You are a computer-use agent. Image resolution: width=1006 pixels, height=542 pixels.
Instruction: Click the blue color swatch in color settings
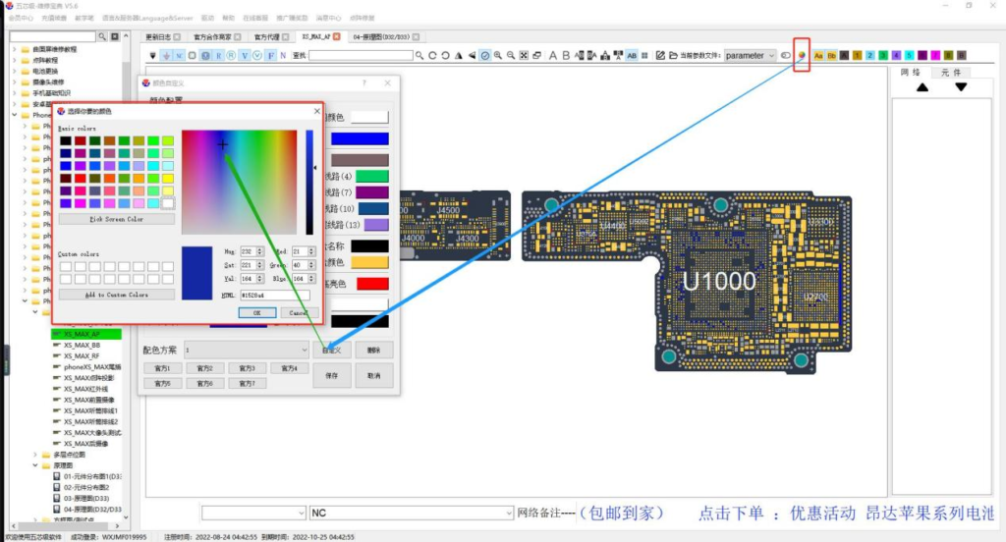click(x=360, y=138)
